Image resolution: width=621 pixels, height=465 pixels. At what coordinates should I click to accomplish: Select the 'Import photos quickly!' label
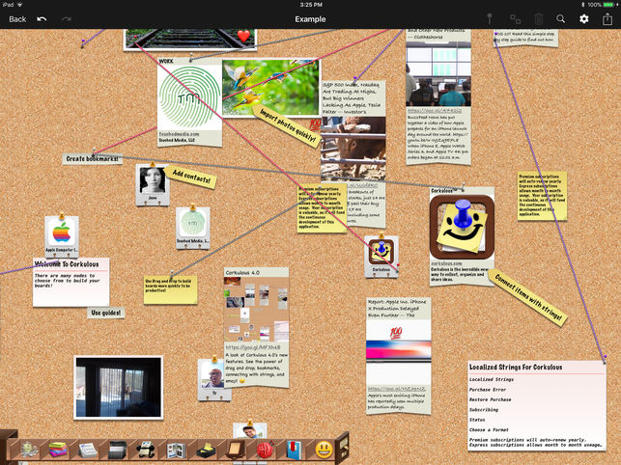289,125
